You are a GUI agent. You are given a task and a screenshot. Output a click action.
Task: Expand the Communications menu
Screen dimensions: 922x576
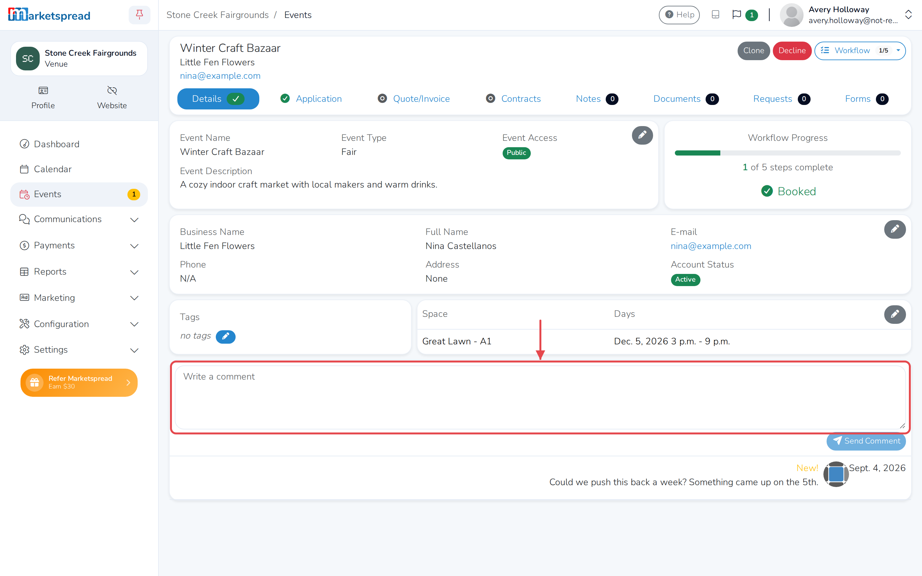79,220
